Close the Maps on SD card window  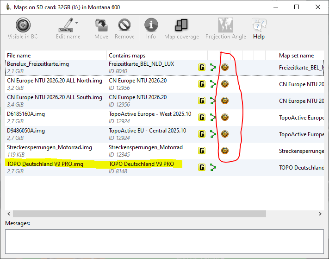tap(318, 7)
